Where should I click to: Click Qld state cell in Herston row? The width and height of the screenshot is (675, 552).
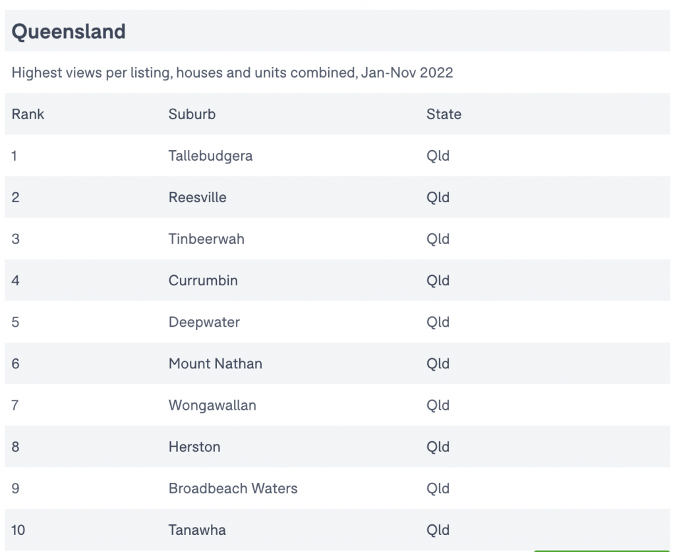click(x=438, y=447)
